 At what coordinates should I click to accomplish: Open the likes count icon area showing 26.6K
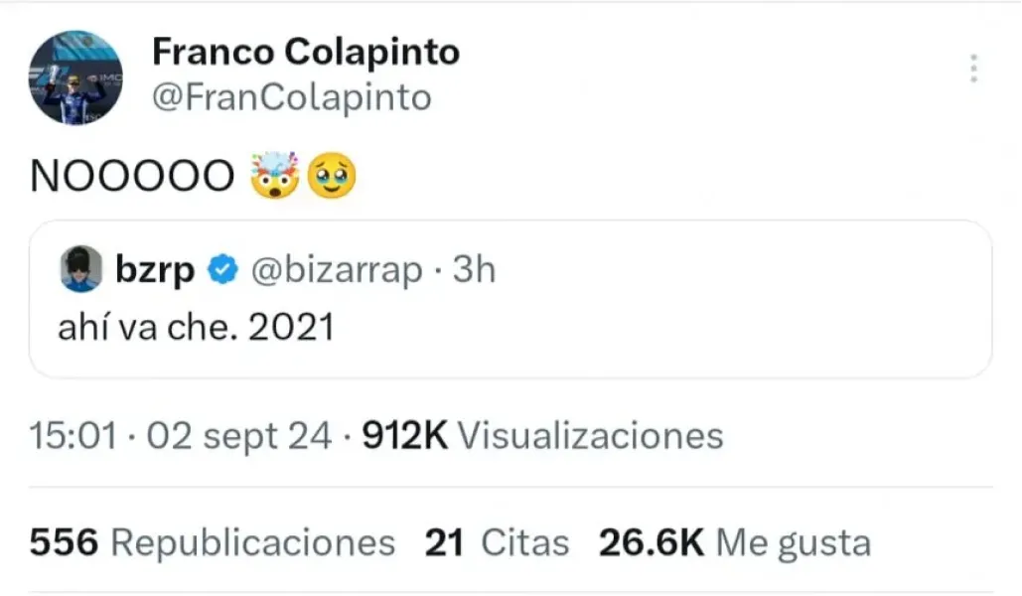click(647, 541)
